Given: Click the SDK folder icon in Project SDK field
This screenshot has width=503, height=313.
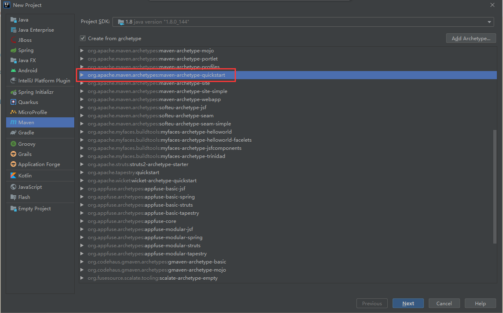Looking at the screenshot, I should [x=121, y=22].
